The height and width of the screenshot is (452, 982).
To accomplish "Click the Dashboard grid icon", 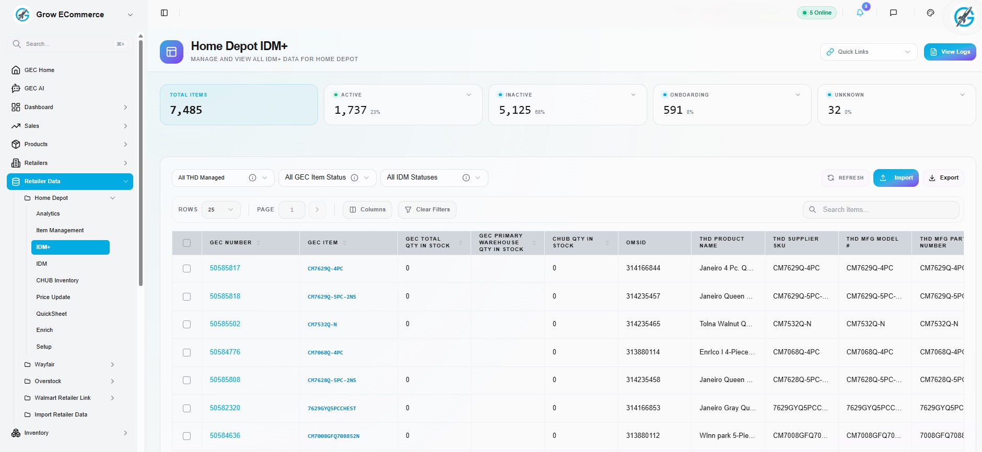I will tap(16, 107).
